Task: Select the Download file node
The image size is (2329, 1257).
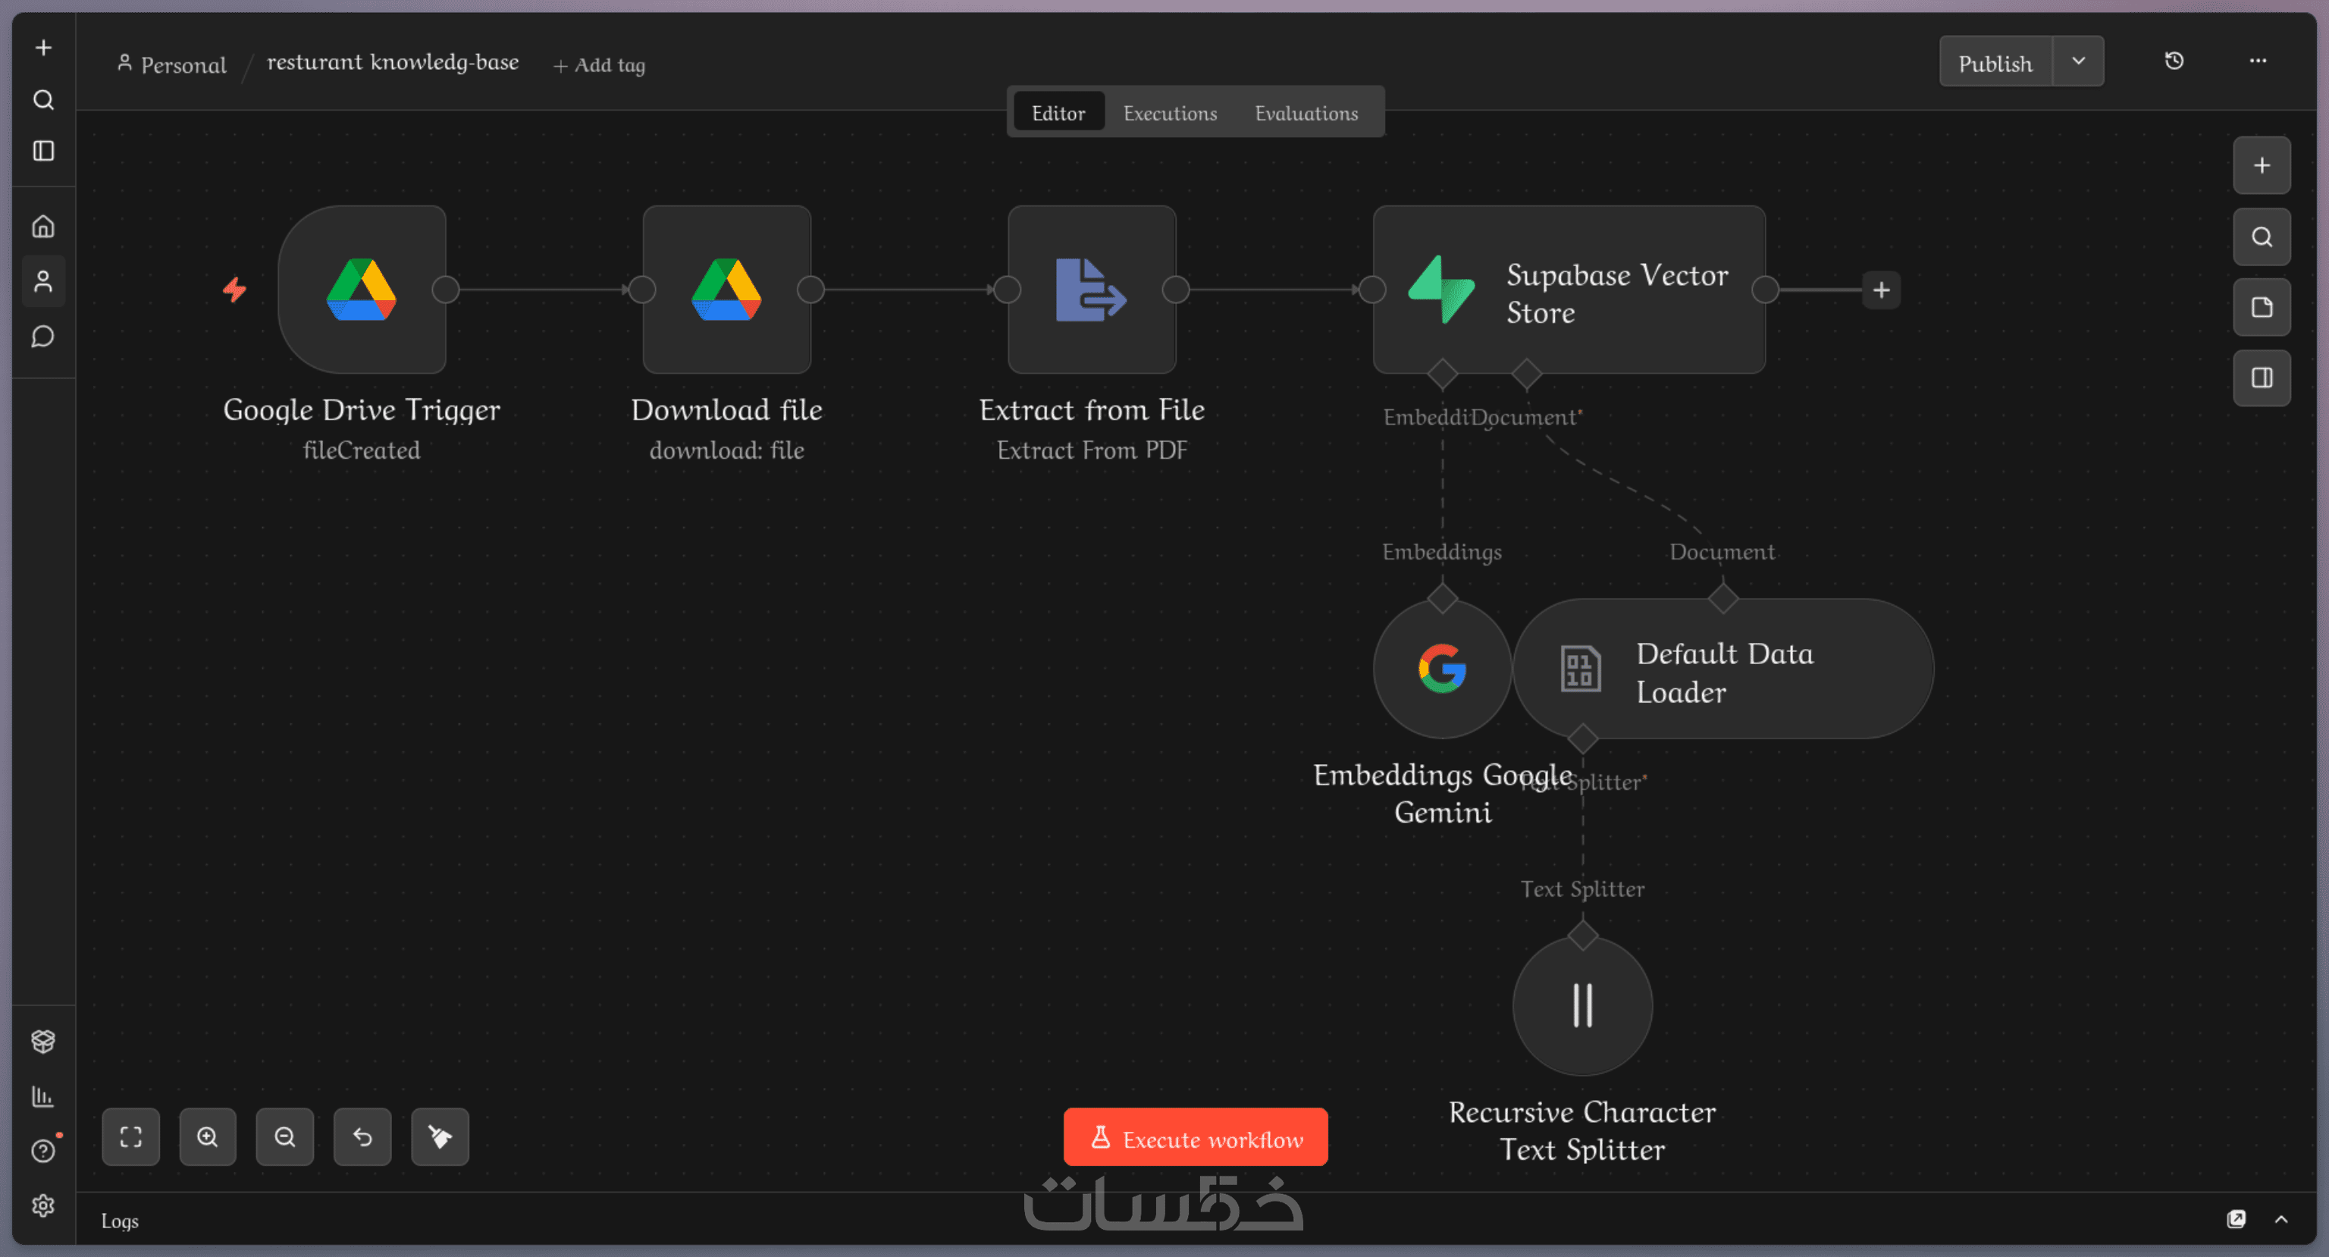Action: 726,290
